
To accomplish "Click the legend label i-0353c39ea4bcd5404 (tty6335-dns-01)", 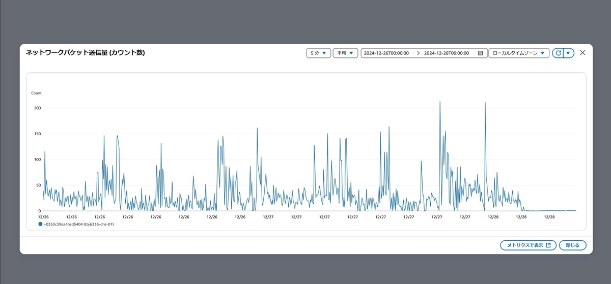I will [x=78, y=224].
